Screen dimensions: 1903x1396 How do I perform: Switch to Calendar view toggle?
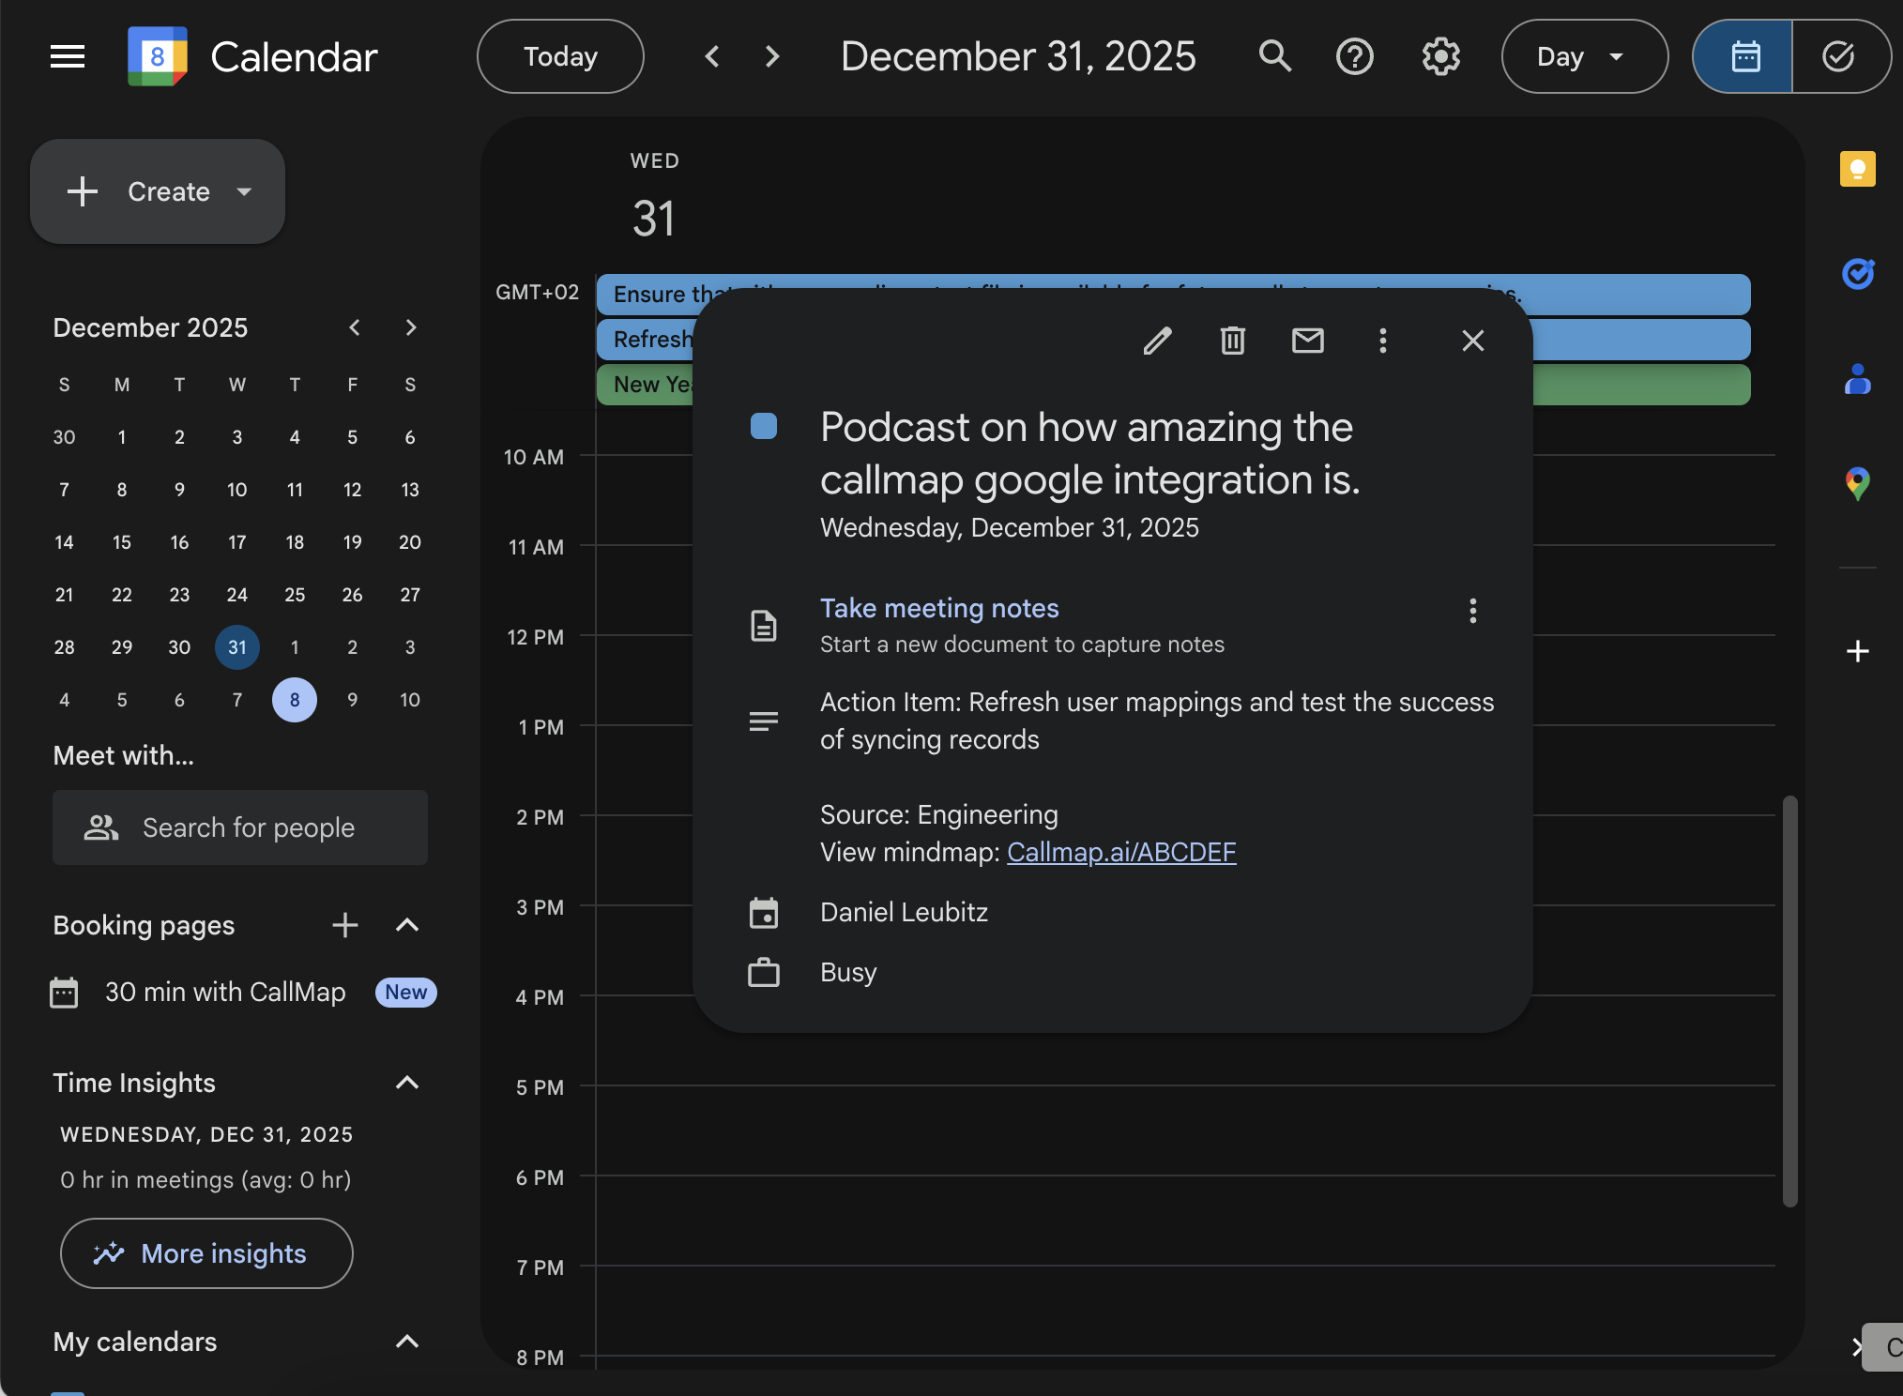pyautogui.click(x=1743, y=56)
